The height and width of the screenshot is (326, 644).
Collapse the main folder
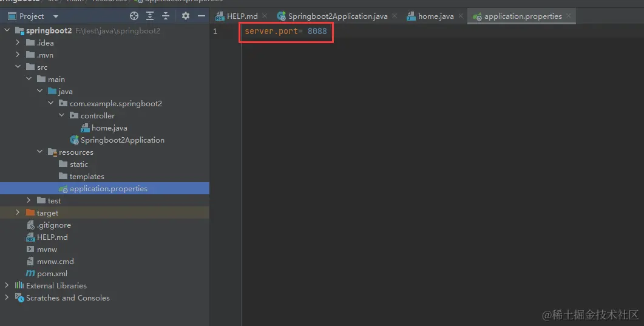click(x=29, y=79)
